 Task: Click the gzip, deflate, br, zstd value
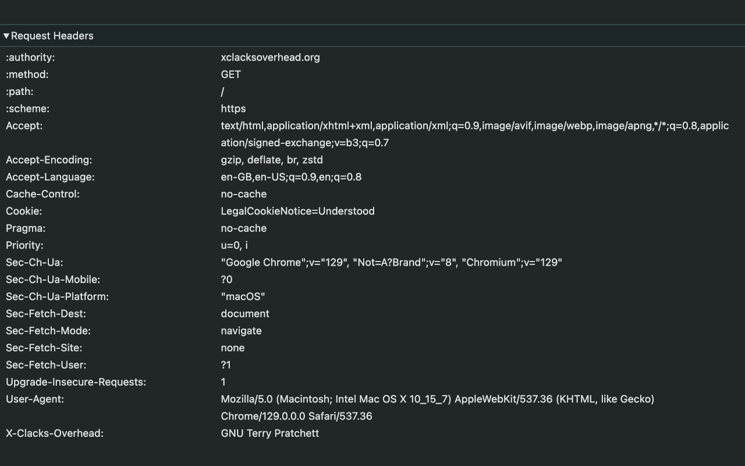tap(272, 160)
